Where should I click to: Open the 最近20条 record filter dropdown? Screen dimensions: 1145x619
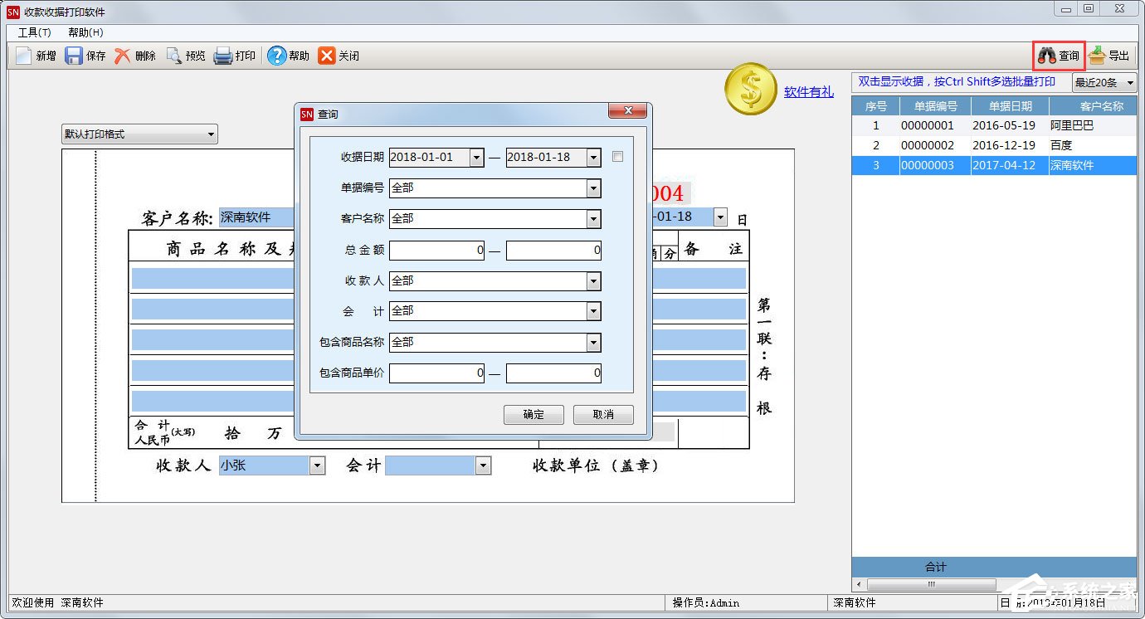pos(1129,82)
